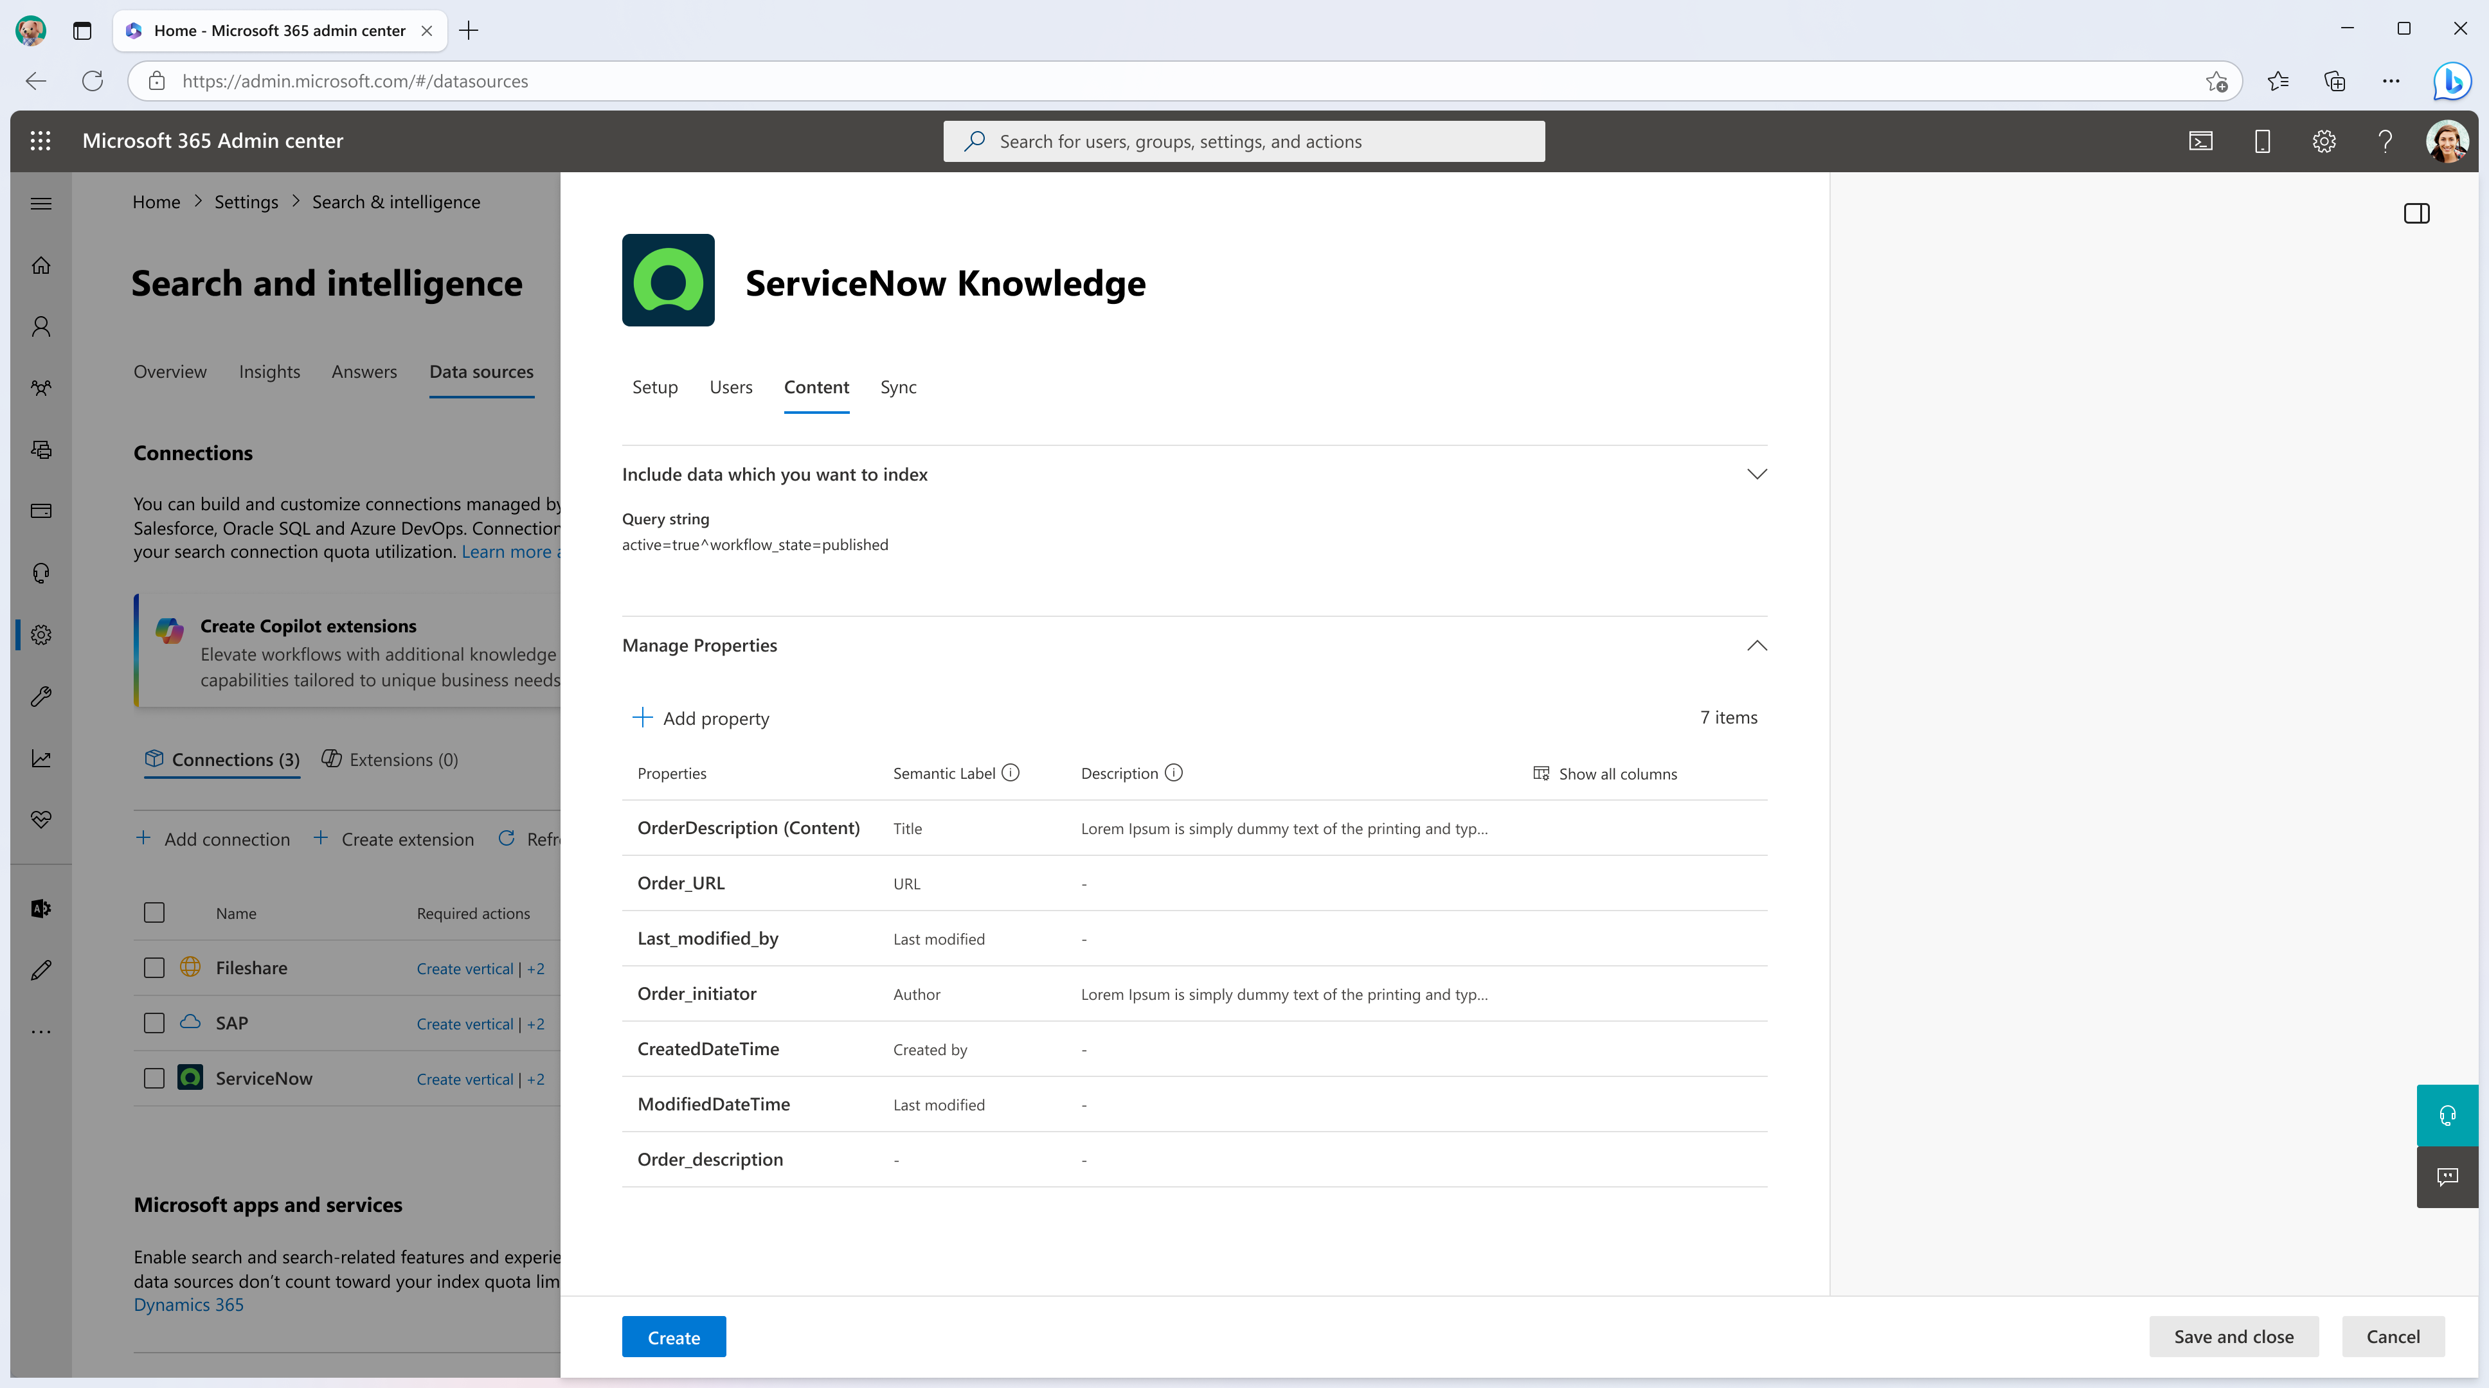Click the Settings gear icon in top nav
Screen dimensions: 2489x1388
[2323, 140]
